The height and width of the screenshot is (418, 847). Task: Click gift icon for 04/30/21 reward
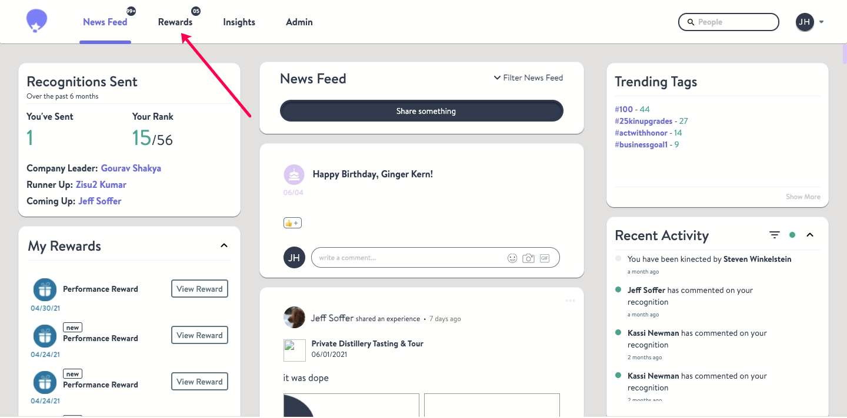[45, 289]
